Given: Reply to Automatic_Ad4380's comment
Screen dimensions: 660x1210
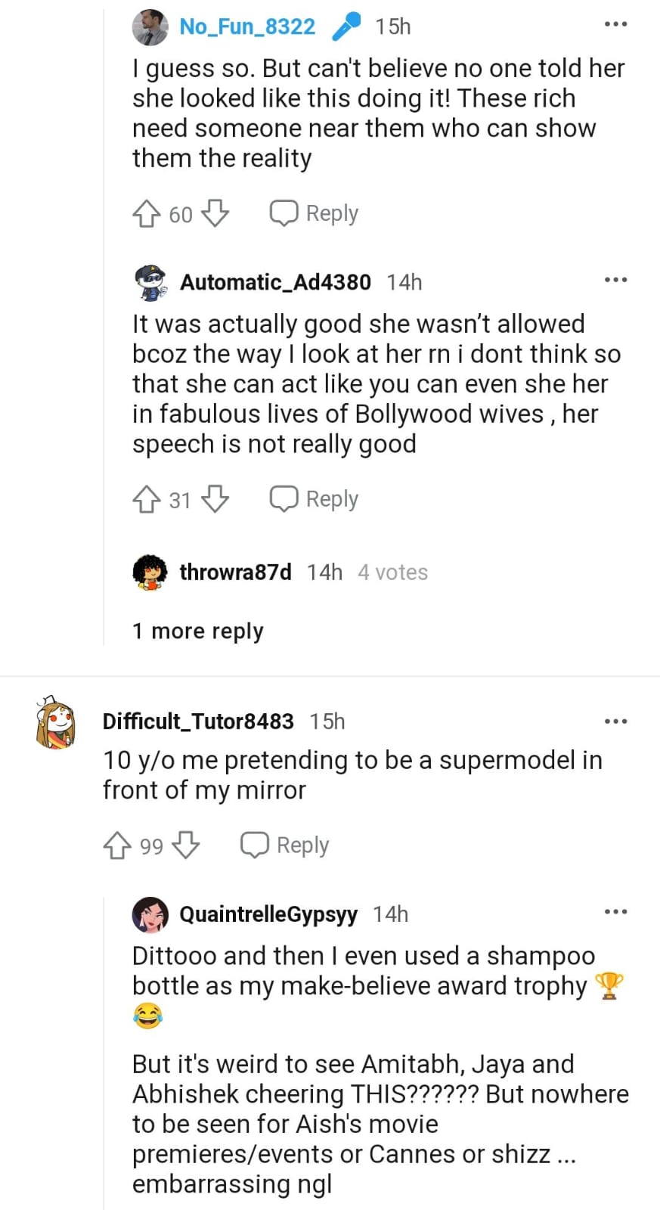Looking at the screenshot, I should 315,499.
